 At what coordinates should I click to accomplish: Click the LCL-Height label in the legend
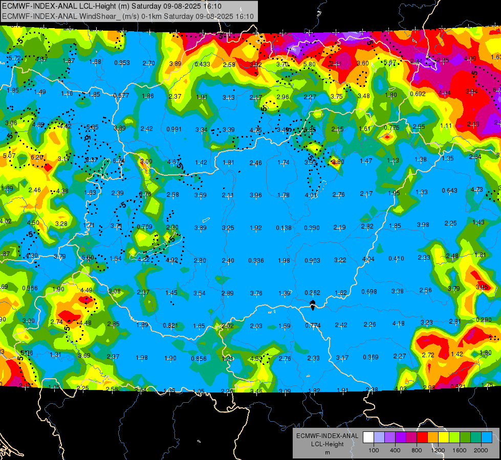[x=327, y=444]
